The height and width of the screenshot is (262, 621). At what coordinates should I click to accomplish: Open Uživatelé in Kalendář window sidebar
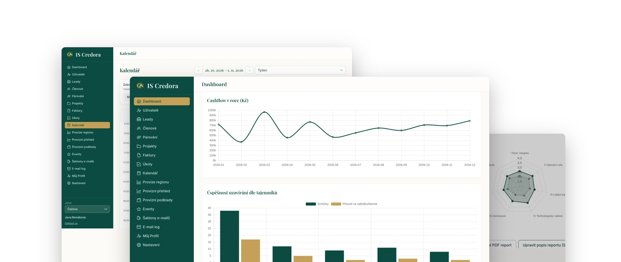(x=87, y=74)
